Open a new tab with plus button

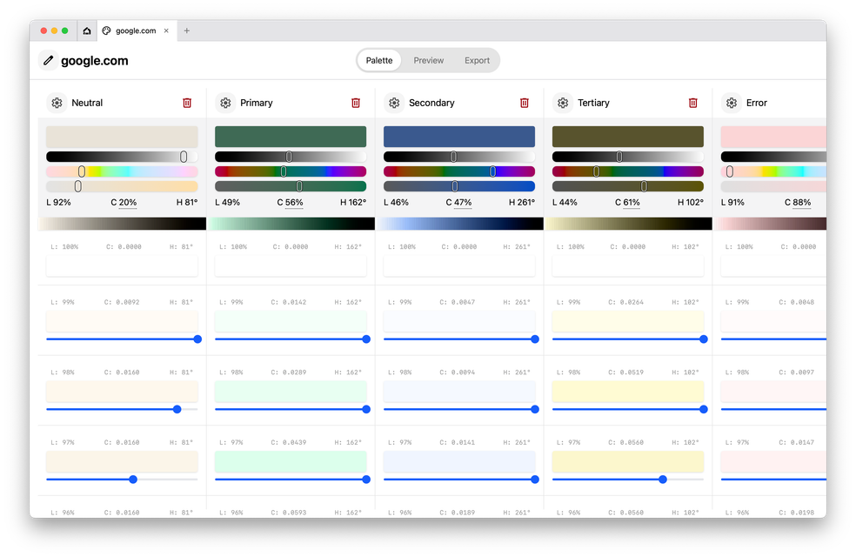pyautogui.click(x=187, y=30)
